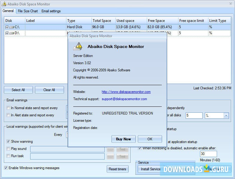235x179 pixels.
Task: Click OK to close the About dialog
Action: 150,139
